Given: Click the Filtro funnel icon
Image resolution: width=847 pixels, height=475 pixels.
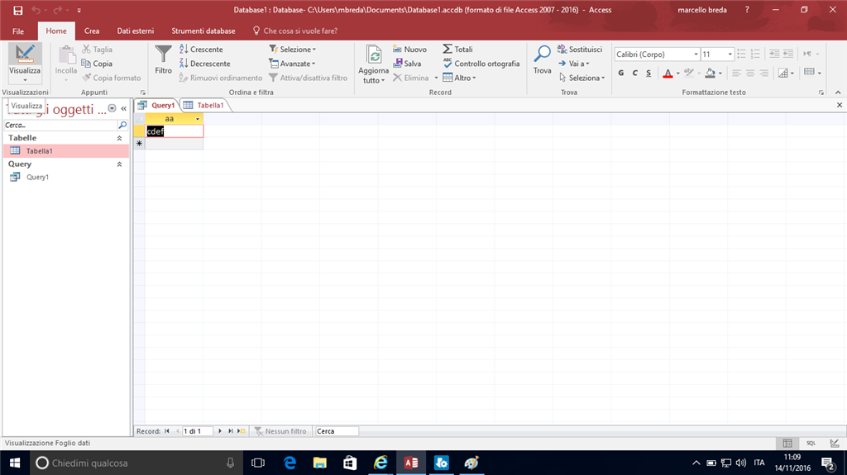Looking at the screenshot, I should [163, 54].
